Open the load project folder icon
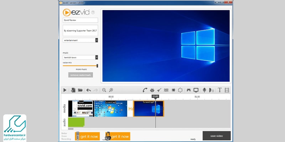The height and width of the screenshot is (142, 285). [x=80, y=90]
